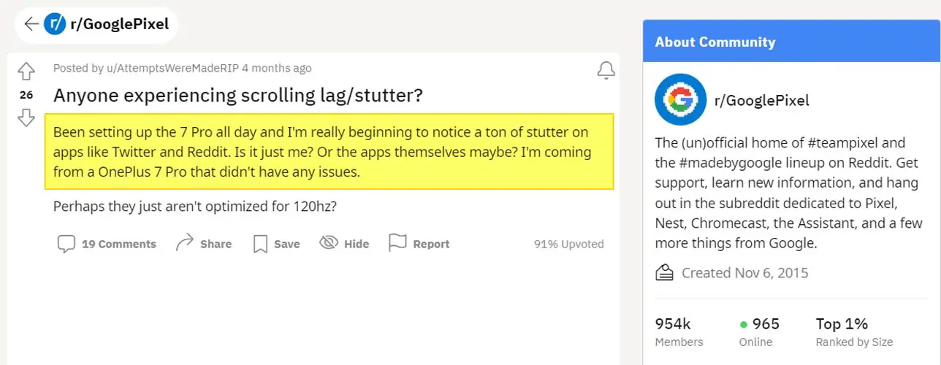Click the bookmark Save icon
This screenshot has width=941, height=365.
pyautogui.click(x=260, y=244)
